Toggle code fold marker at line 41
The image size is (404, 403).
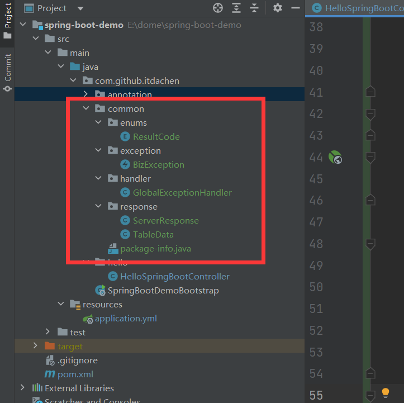[370, 92]
